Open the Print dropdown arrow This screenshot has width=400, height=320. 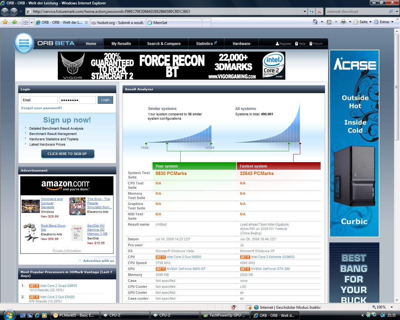350,22
